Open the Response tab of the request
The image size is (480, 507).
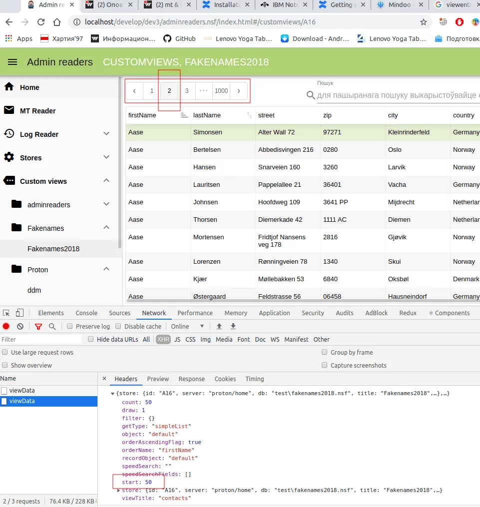point(192,379)
